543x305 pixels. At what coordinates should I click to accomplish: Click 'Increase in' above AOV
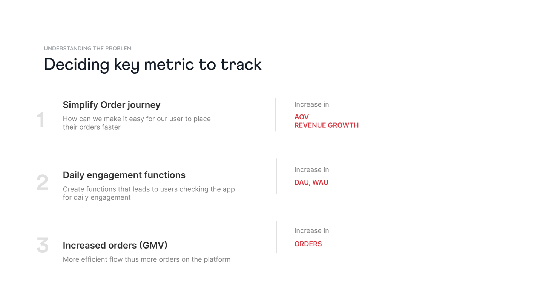click(311, 104)
